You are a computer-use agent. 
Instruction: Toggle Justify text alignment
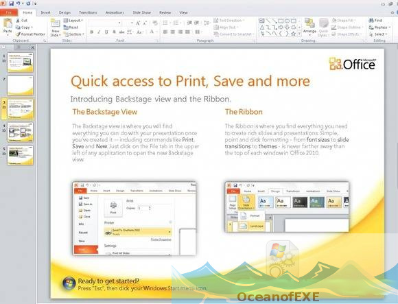click(187, 32)
